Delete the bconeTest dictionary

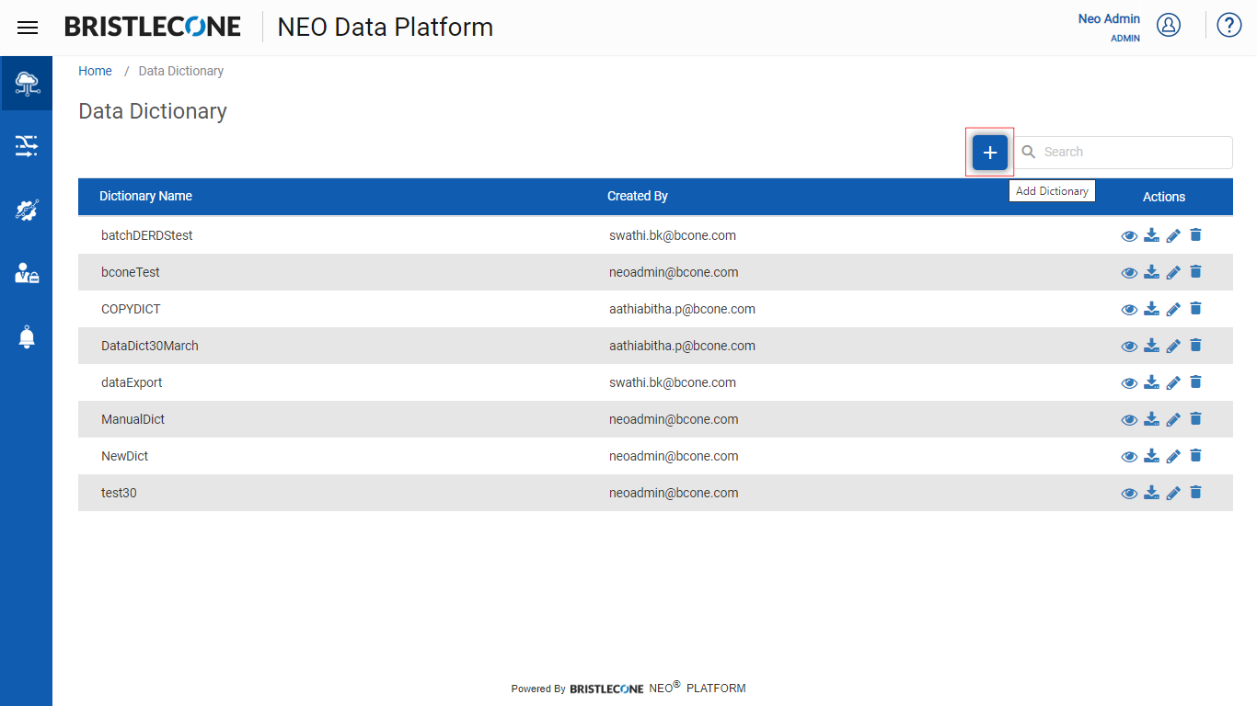1195,271
